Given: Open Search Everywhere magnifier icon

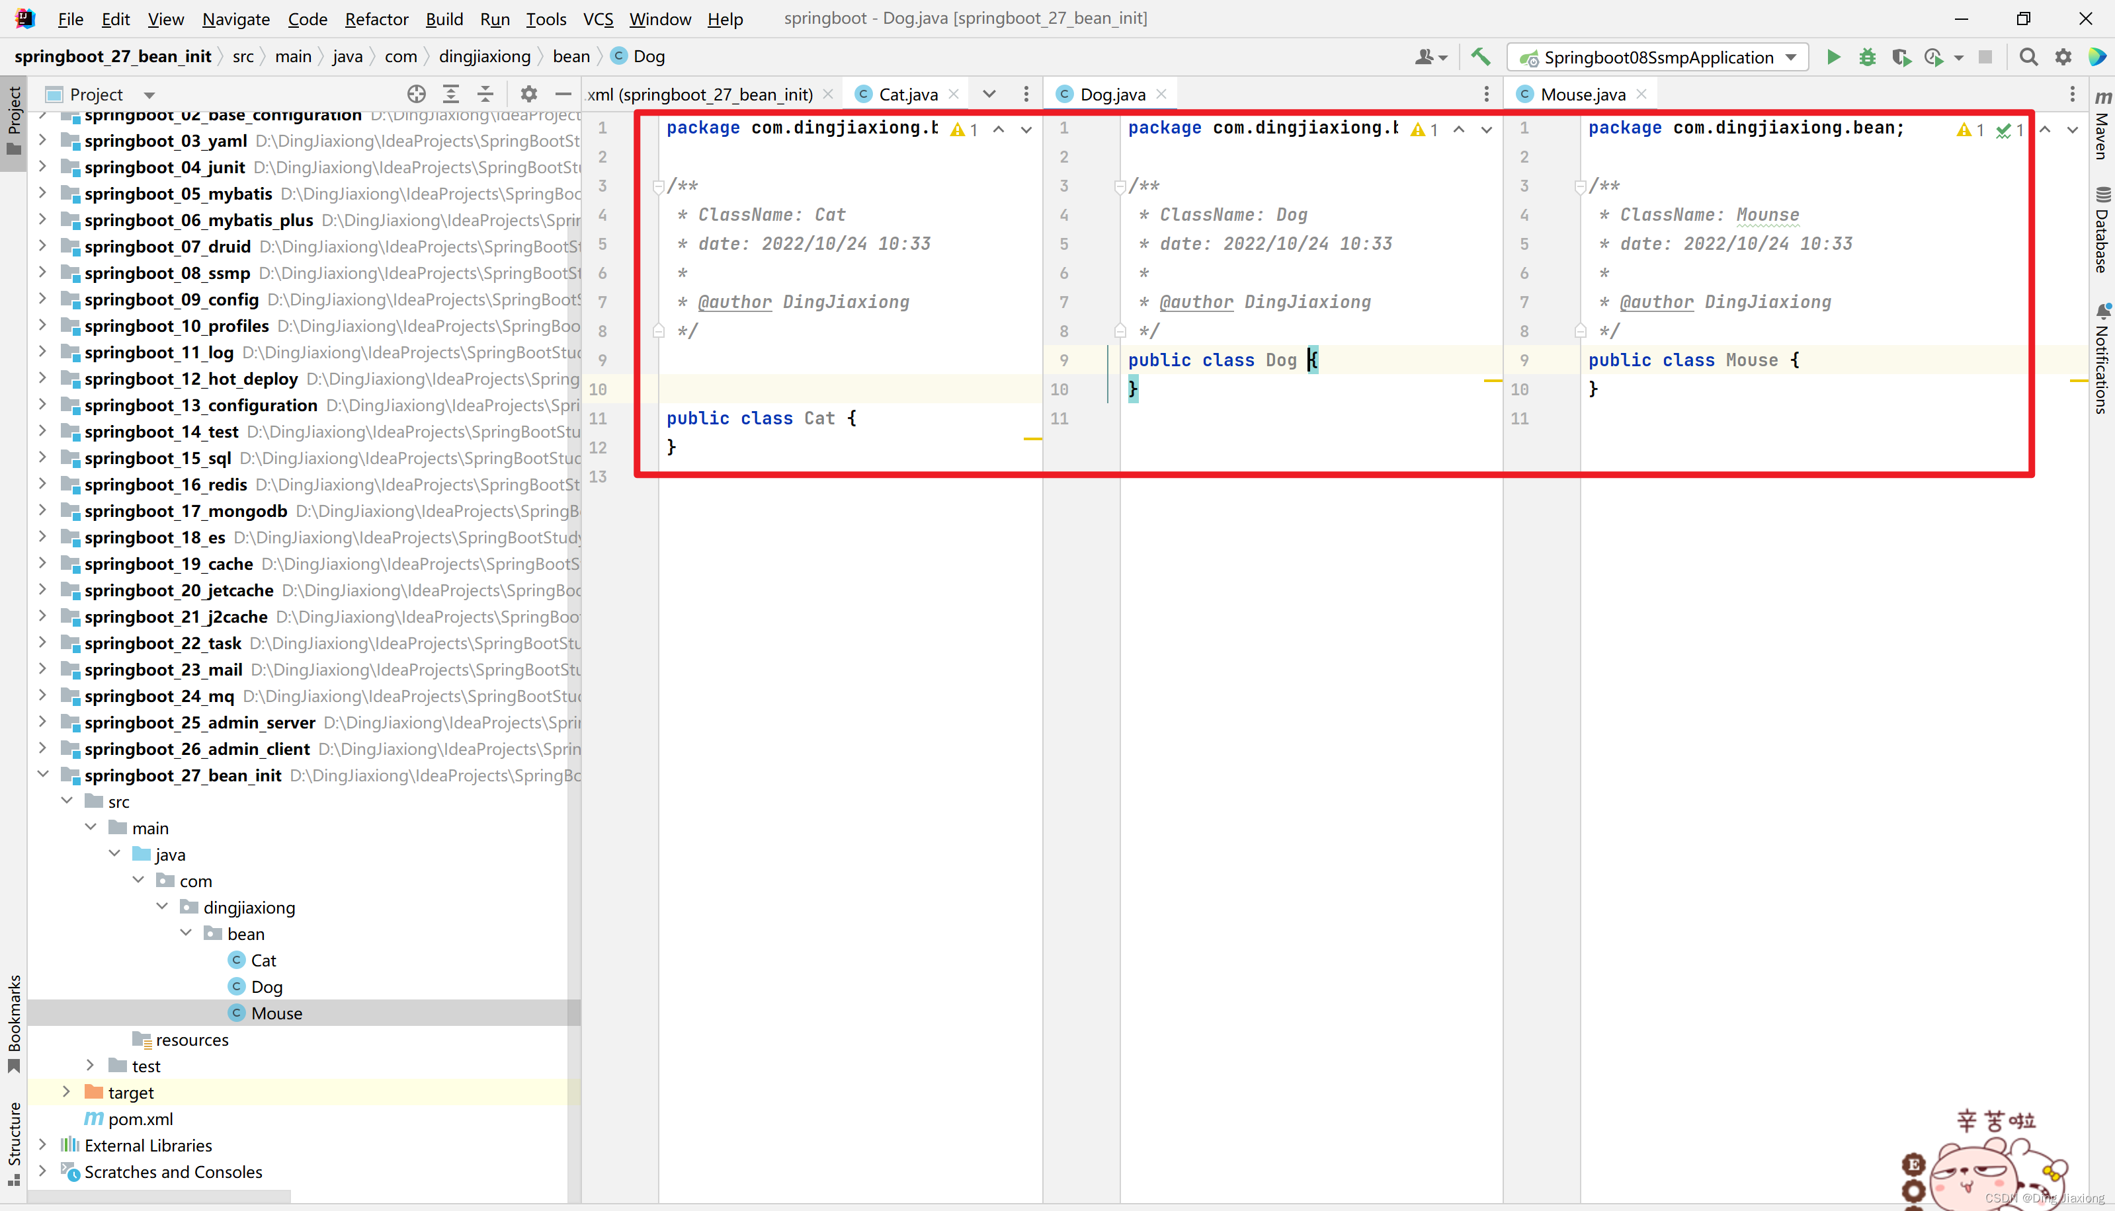Looking at the screenshot, I should pyautogui.click(x=2028, y=57).
